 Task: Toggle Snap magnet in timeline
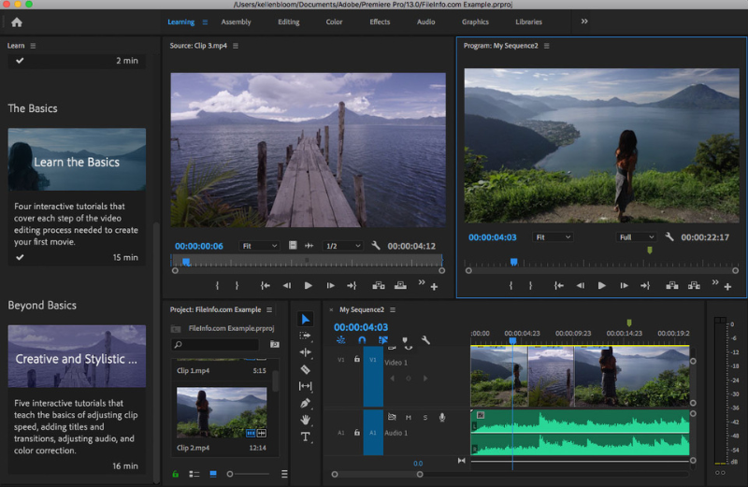pos(362,340)
